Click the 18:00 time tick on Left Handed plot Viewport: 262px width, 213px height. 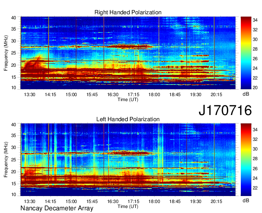pos(154,201)
